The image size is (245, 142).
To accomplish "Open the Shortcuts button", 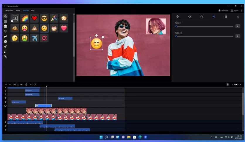I will [223, 11].
